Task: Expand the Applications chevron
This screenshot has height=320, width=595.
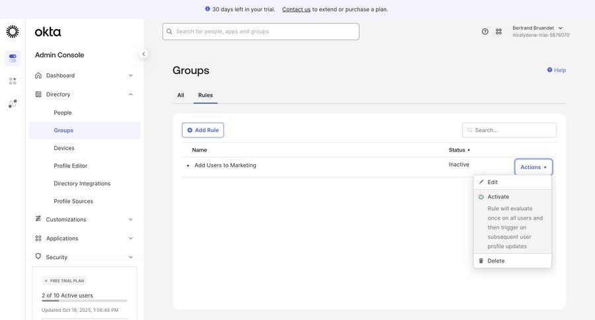Action: [x=130, y=239]
